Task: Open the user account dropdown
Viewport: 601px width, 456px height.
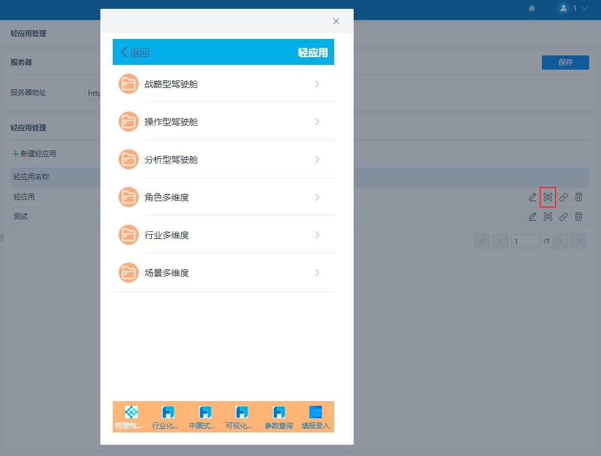Action: (x=573, y=8)
